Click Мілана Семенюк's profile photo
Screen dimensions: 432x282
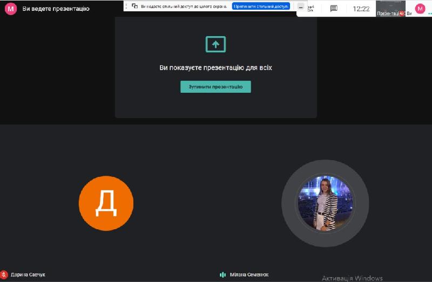pyautogui.click(x=325, y=203)
